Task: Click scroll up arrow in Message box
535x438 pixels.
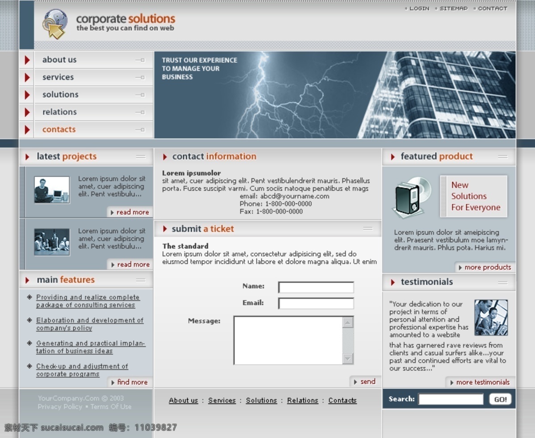Action: point(348,322)
